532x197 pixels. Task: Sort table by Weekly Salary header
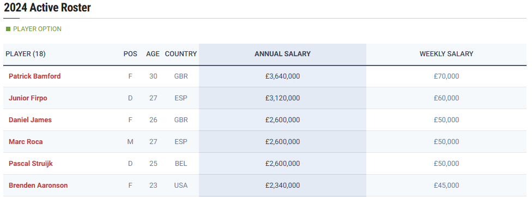[x=446, y=54]
